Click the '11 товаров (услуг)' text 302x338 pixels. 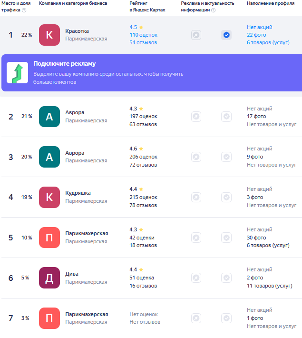270,286
